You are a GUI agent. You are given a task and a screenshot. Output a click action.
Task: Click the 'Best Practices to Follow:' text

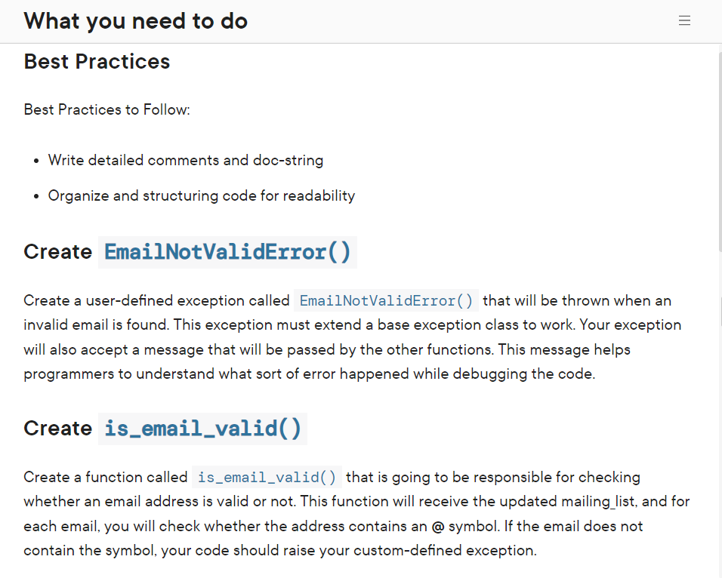click(106, 109)
